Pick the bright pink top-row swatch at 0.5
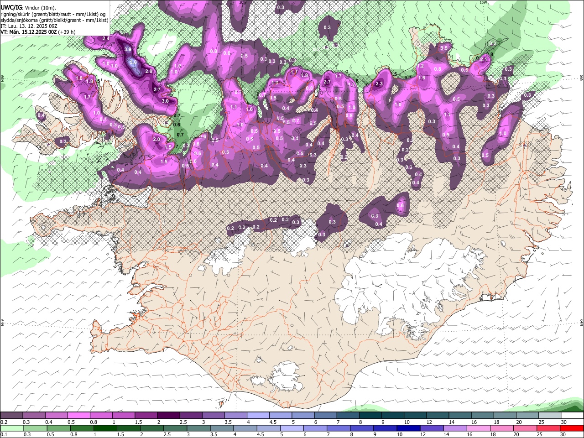Viewport: 584px width, 438px height. coord(78,416)
